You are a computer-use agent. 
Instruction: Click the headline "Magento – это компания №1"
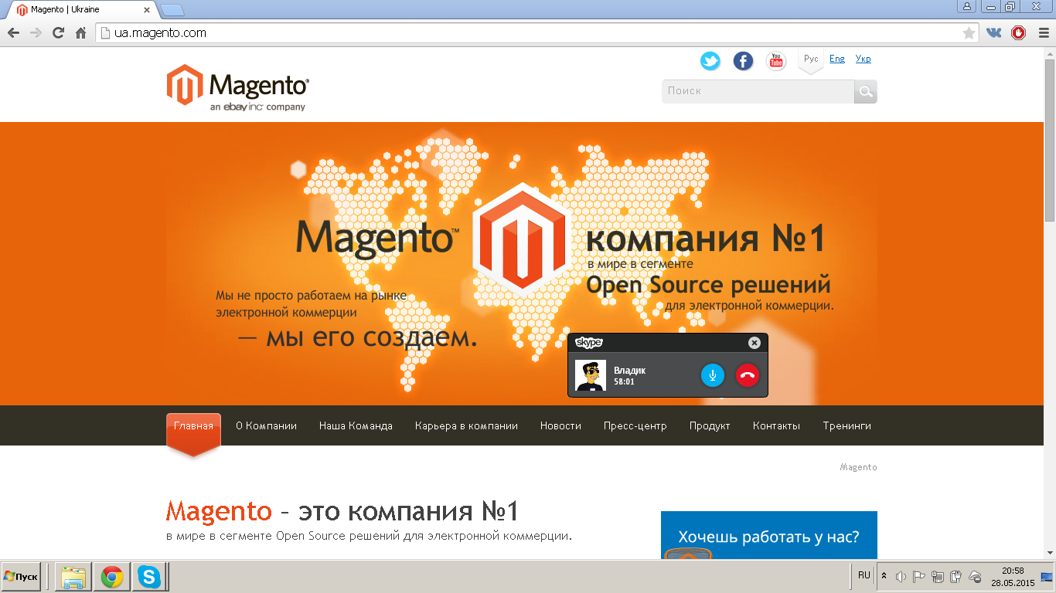click(342, 511)
